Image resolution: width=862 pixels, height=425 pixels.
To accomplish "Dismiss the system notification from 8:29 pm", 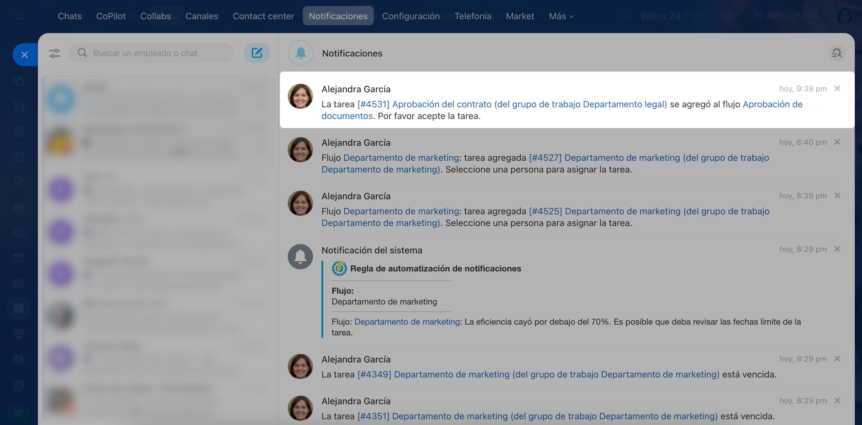I will point(837,249).
